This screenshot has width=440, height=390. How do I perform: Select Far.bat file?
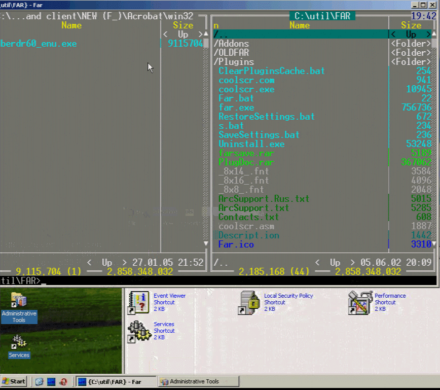236,98
